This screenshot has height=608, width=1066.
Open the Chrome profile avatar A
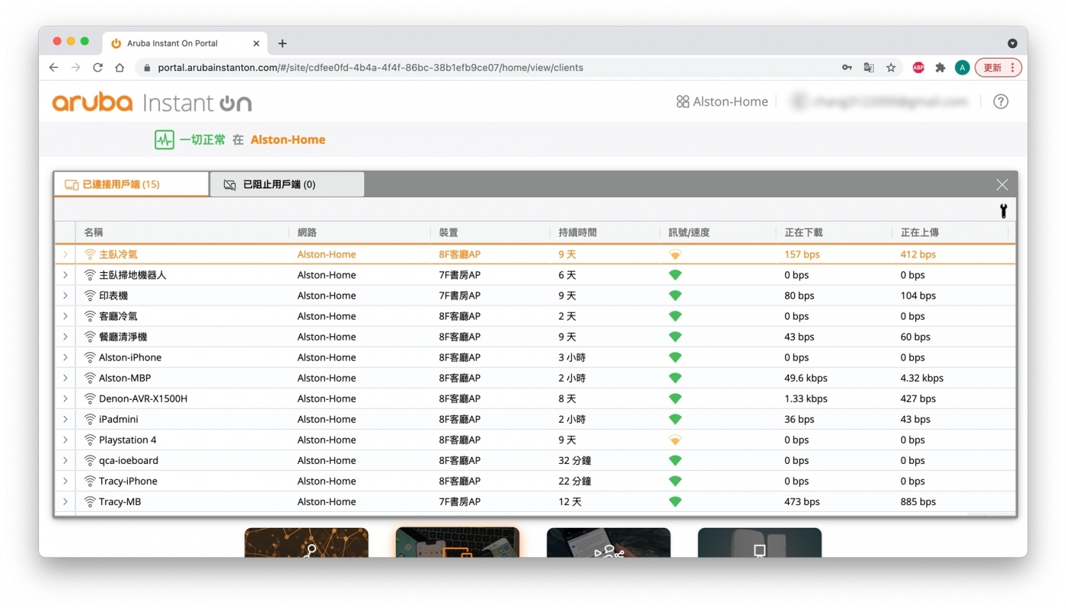[962, 67]
